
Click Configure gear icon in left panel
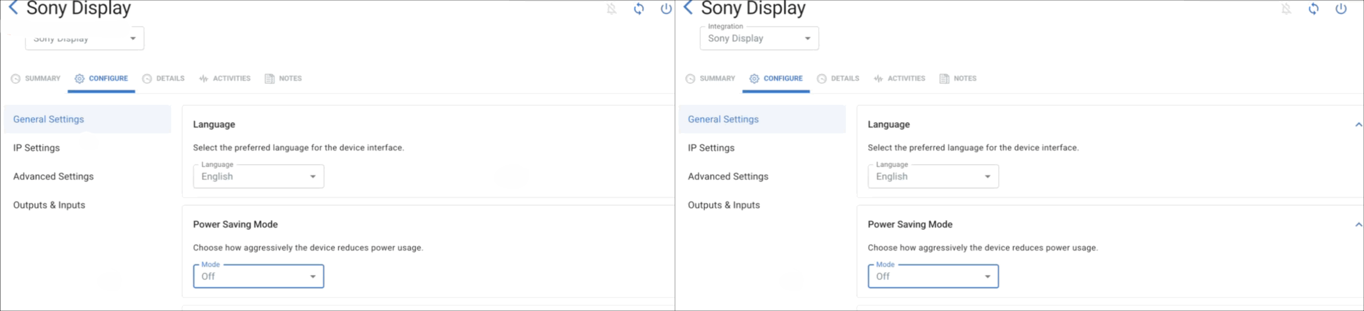pyautogui.click(x=80, y=79)
